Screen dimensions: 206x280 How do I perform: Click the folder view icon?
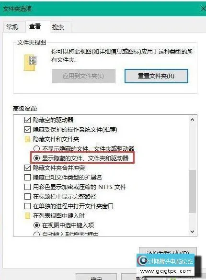click(30, 63)
